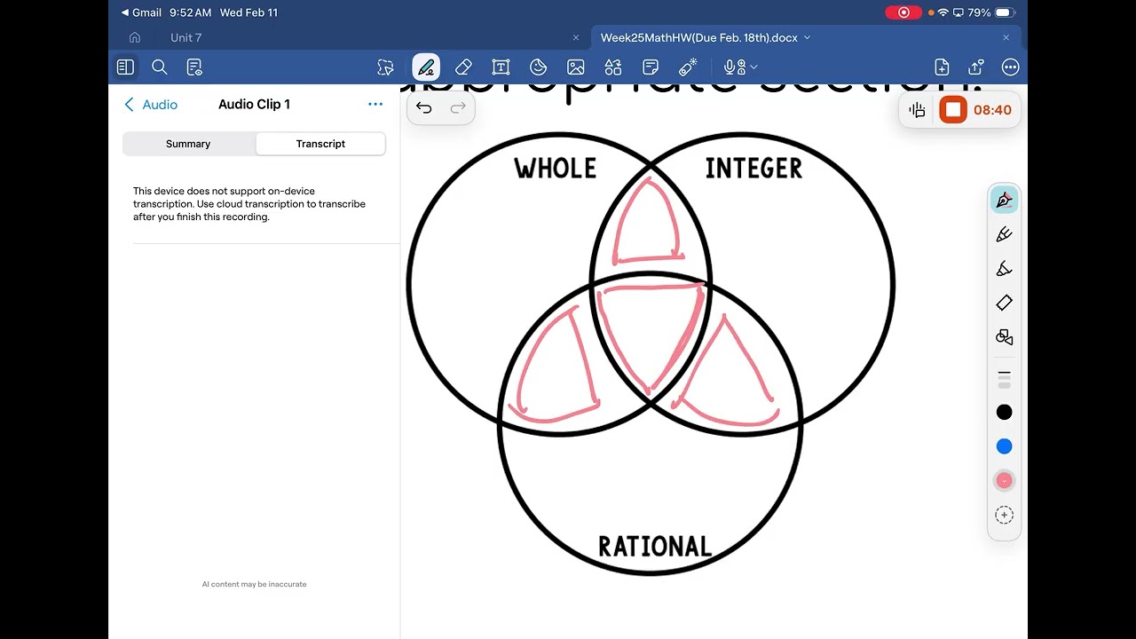This screenshot has height=639, width=1136.
Task: Click the INTEGER circle label
Action: click(754, 169)
